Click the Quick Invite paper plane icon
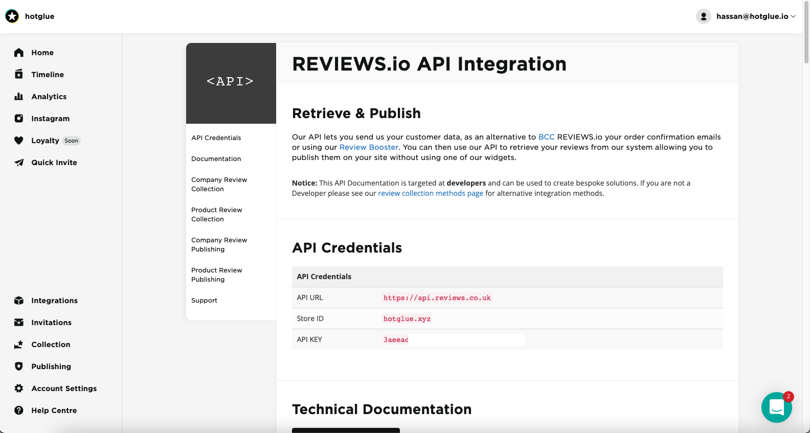Viewport: 810px width, 433px height. point(19,163)
